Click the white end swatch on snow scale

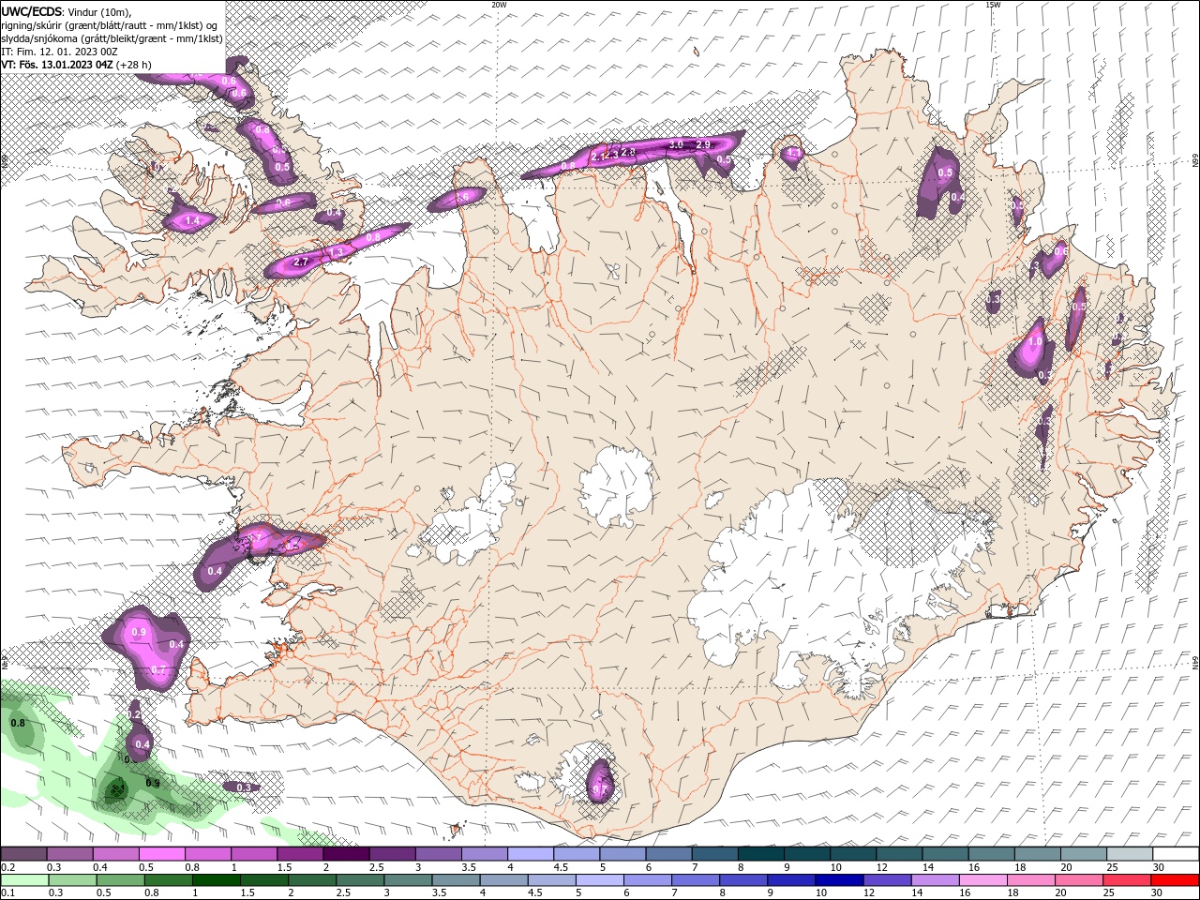pyautogui.click(x=1176, y=854)
